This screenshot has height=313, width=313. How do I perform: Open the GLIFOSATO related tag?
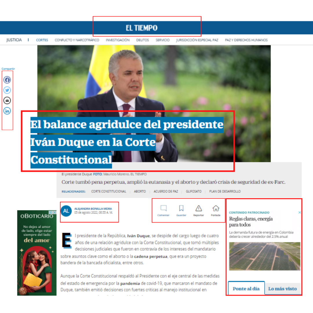194,191
